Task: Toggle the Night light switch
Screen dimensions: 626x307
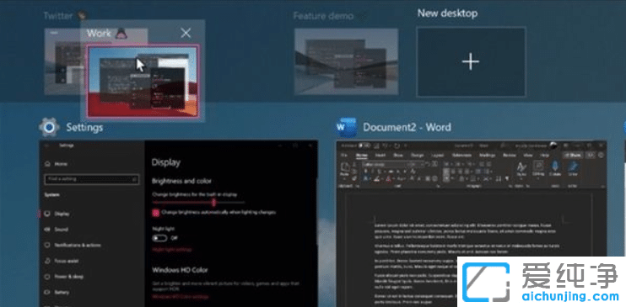Action: [159, 238]
